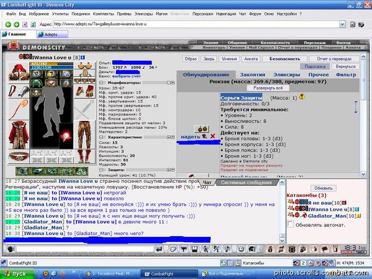
Task: Click the Серьги Защиты earrings item thumbnail
Action: click(201, 129)
